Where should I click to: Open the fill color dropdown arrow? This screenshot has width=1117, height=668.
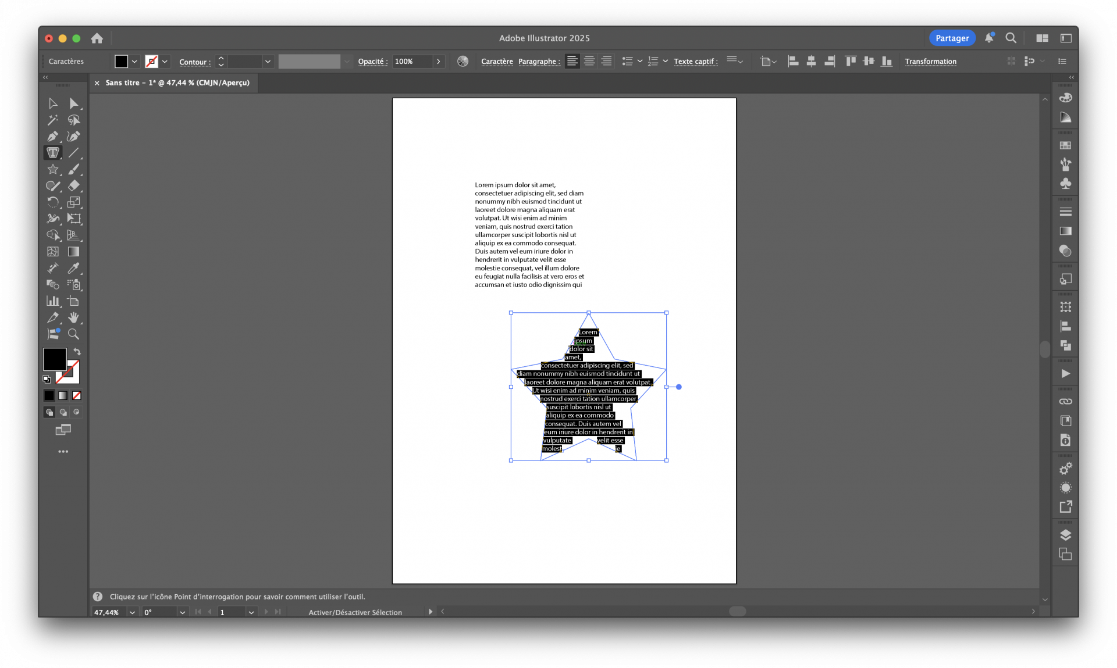[134, 61]
